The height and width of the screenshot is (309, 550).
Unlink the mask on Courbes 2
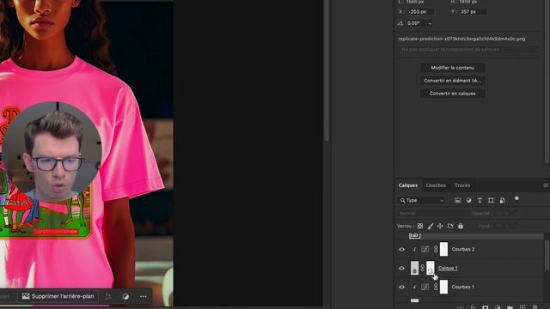(x=436, y=250)
